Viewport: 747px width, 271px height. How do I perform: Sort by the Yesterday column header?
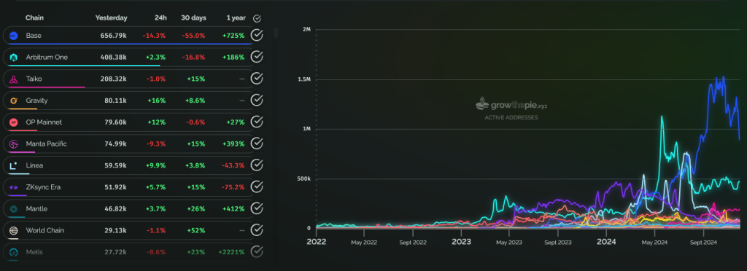pos(111,18)
